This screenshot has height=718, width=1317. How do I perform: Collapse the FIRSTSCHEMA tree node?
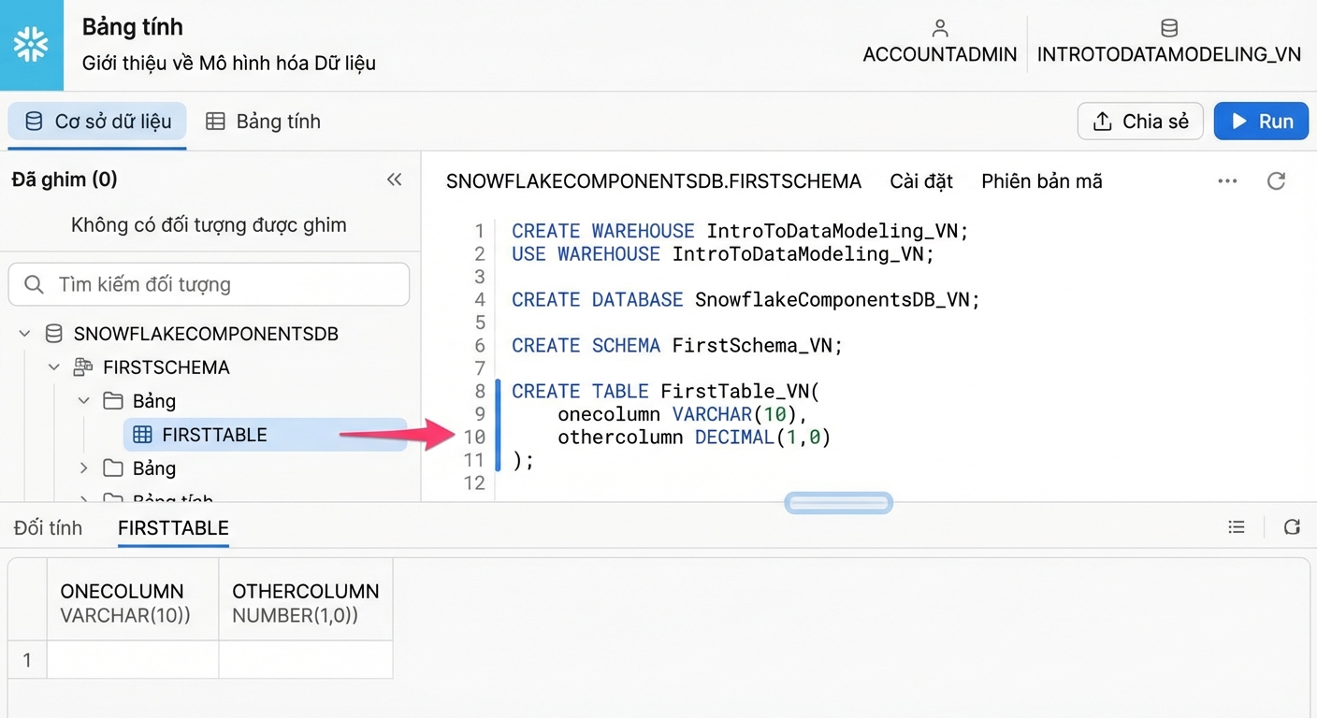54,367
